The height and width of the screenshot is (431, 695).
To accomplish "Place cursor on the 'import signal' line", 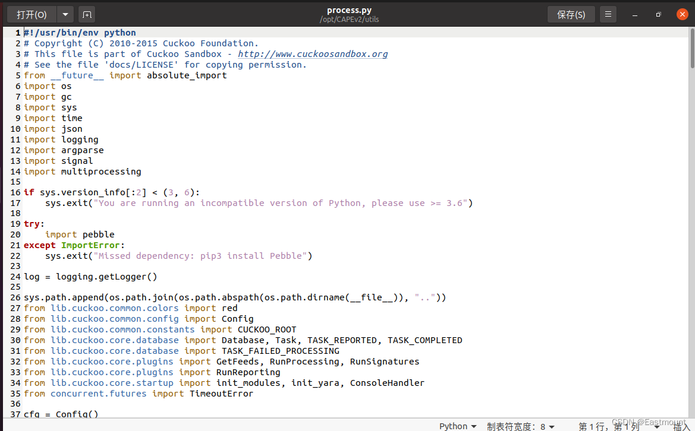I will tap(58, 161).
